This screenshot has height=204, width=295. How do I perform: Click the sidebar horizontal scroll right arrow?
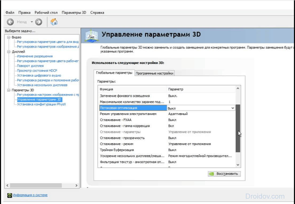76,185
